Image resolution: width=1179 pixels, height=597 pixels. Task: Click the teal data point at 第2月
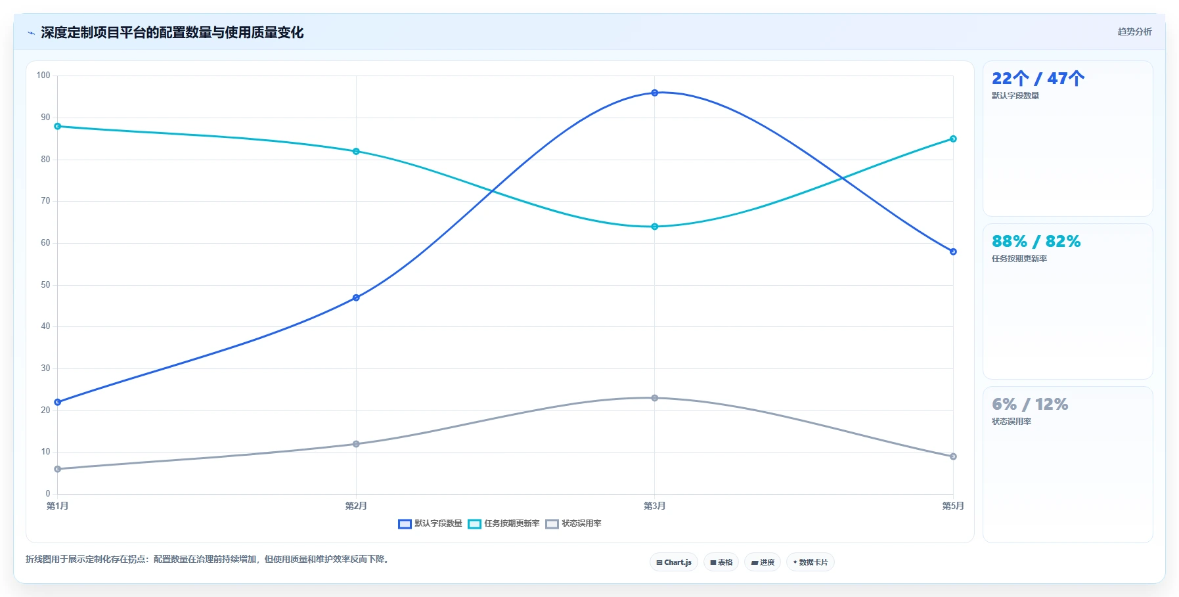click(x=356, y=151)
